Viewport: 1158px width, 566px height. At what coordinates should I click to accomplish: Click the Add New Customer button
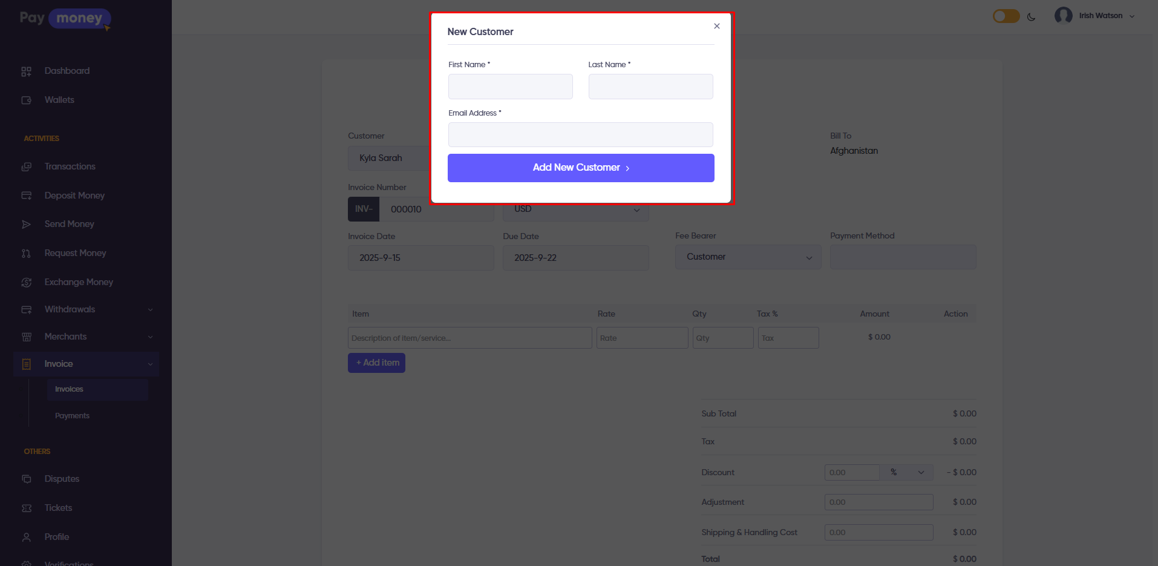(581, 168)
